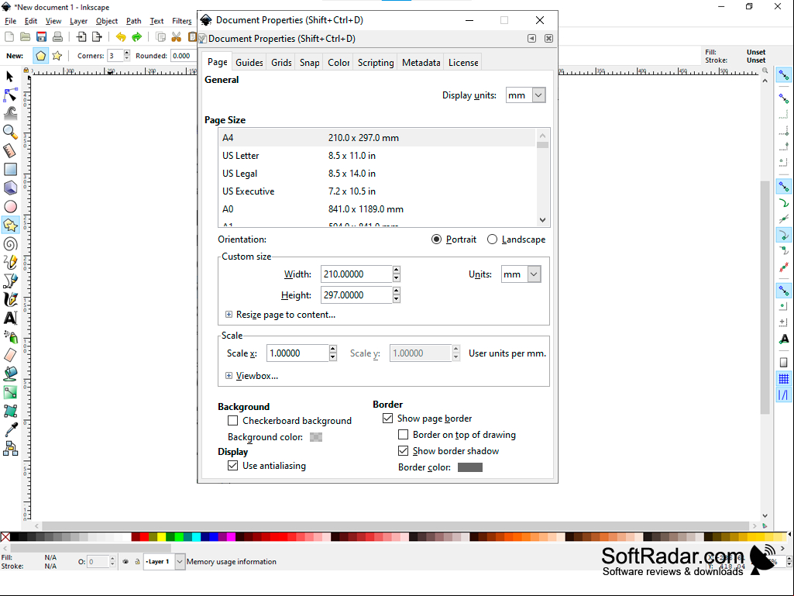This screenshot has height=596, width=794.
Task: Select the Stars and polygons tool
Action: (10, 225)
